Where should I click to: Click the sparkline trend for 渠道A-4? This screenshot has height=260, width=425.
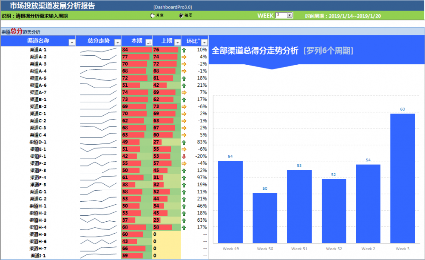pos(98,71)
